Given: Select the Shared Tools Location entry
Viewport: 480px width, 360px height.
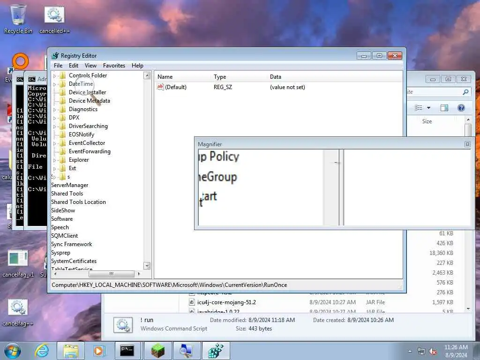Looking at the screenshot, I should pyautogui.click(x=78, y=202).
